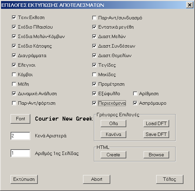Click the Κενά Αριστερά input field
Screen dimensions: 195x191
(x=20, y=136)
